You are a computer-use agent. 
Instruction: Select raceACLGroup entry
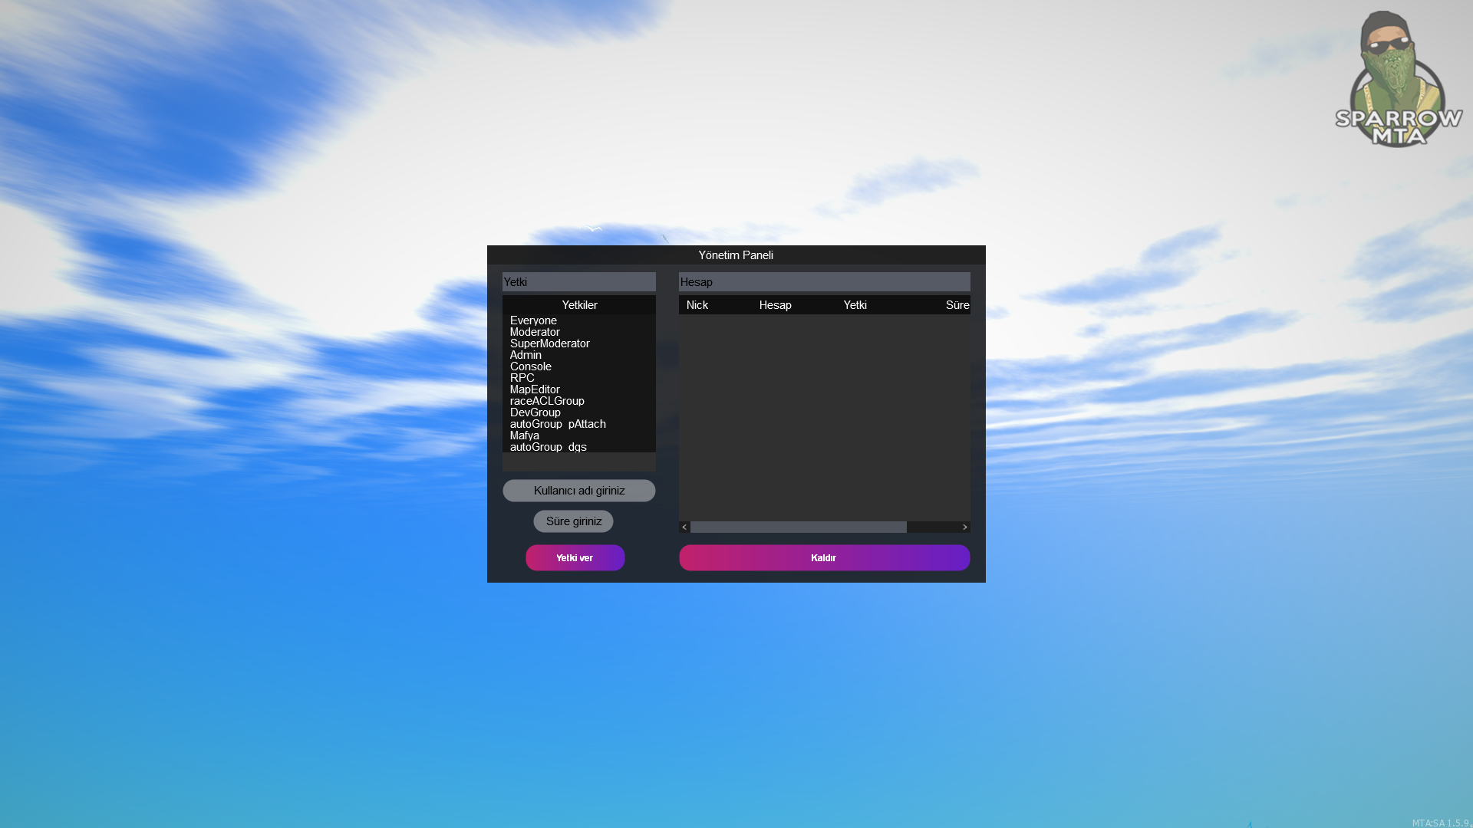tap(579, 401)
